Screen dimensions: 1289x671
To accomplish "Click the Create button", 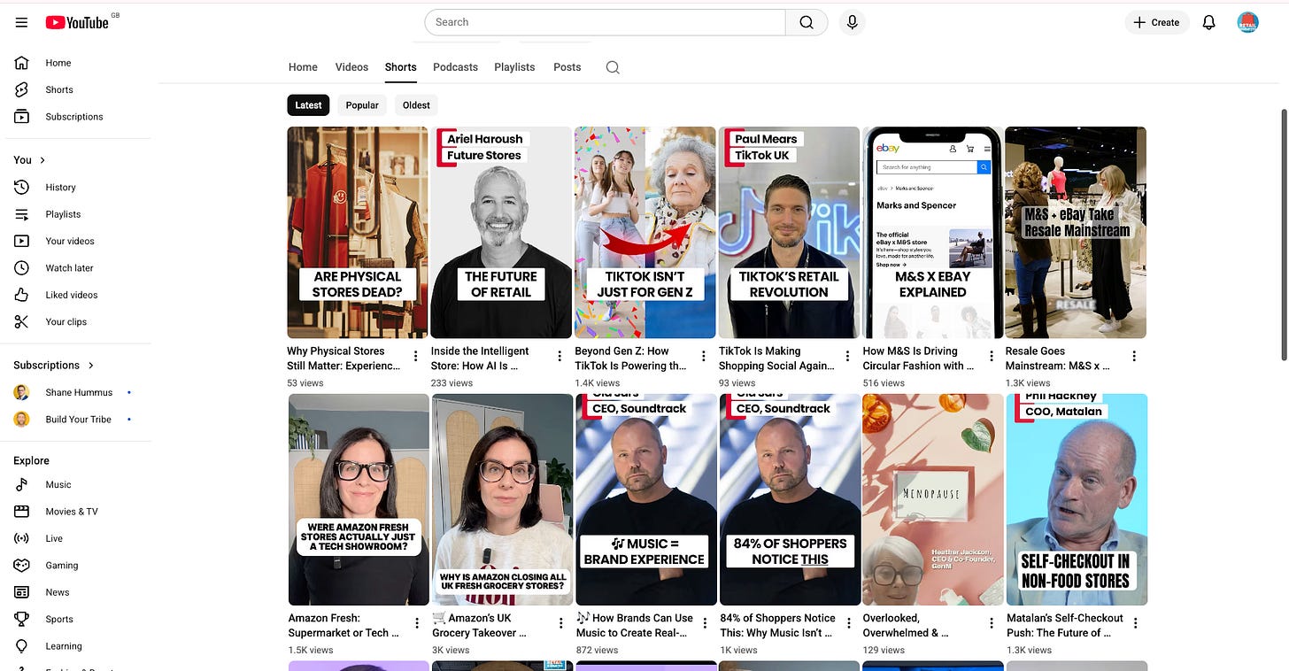I will 1157,22.
